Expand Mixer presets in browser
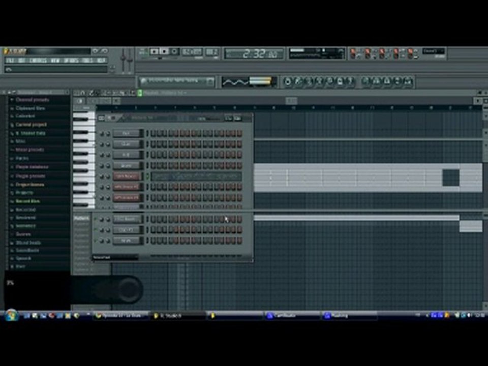The height and width of the screenshot is (366, 488). (29, 149)
